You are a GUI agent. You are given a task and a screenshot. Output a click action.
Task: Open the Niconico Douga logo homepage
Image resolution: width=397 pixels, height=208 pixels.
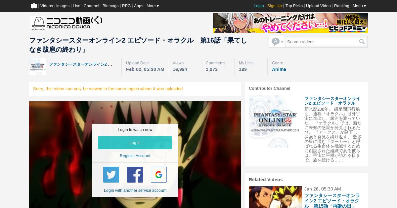66,23
